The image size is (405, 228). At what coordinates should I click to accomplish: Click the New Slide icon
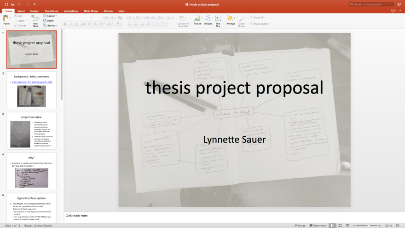35,18
